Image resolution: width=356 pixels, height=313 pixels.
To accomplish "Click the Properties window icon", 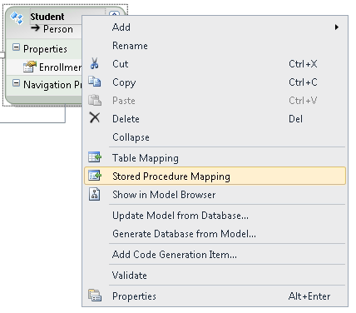I will click(95, 296).
